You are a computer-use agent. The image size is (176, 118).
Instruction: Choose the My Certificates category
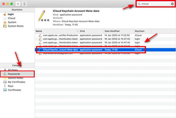pos(16,82)
